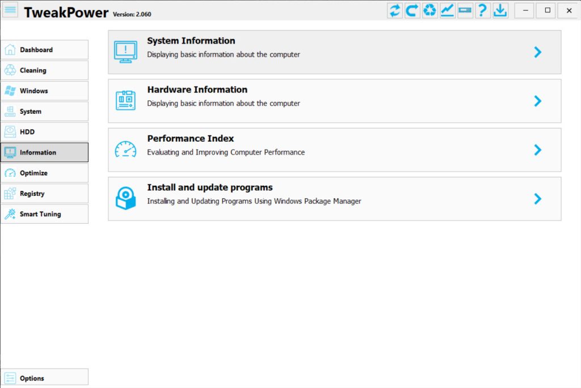Select the Information sidebar item
Screen dimensions: 581x388
tap(44, 152)
